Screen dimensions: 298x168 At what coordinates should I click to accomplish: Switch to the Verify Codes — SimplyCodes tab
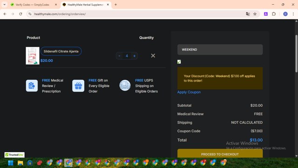pyautogui.click(x=32, y=5)
